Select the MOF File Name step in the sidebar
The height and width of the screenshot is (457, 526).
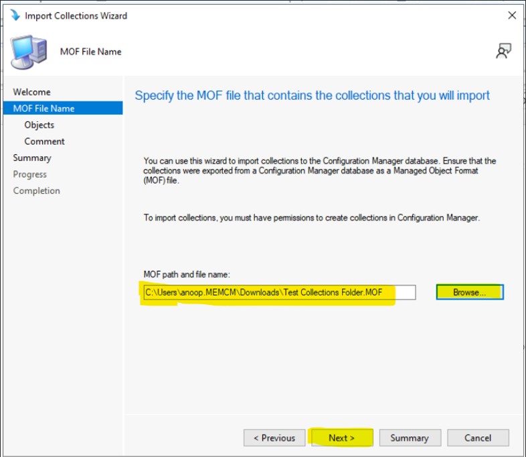[43, 109]
